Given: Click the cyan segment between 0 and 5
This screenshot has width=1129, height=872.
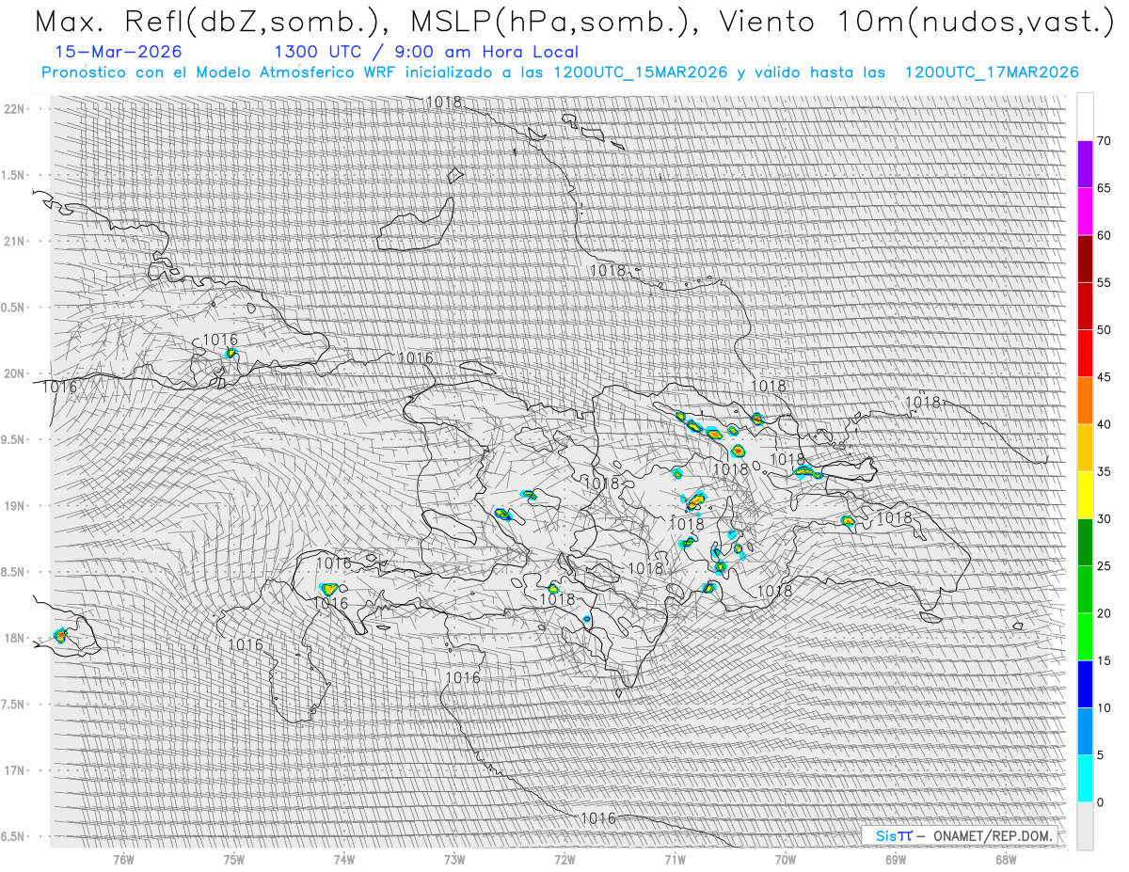Looking at the screenshot, I should point(1085,779).
